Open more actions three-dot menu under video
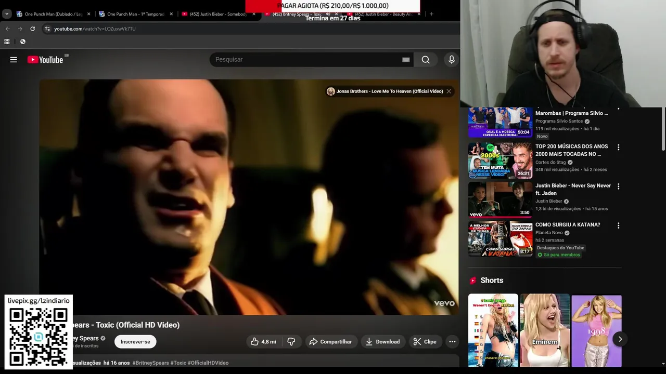The image size is (666, 374). pyautogui.click(x=452, y=342)
